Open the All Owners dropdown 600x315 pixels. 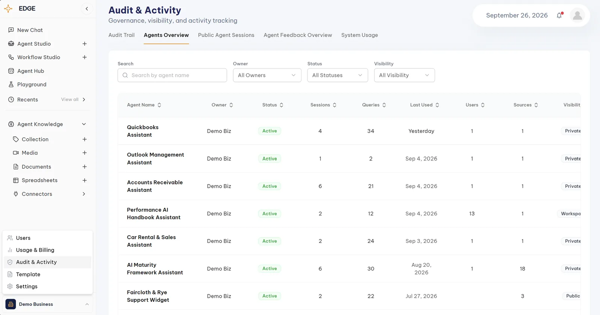point(267,75)
